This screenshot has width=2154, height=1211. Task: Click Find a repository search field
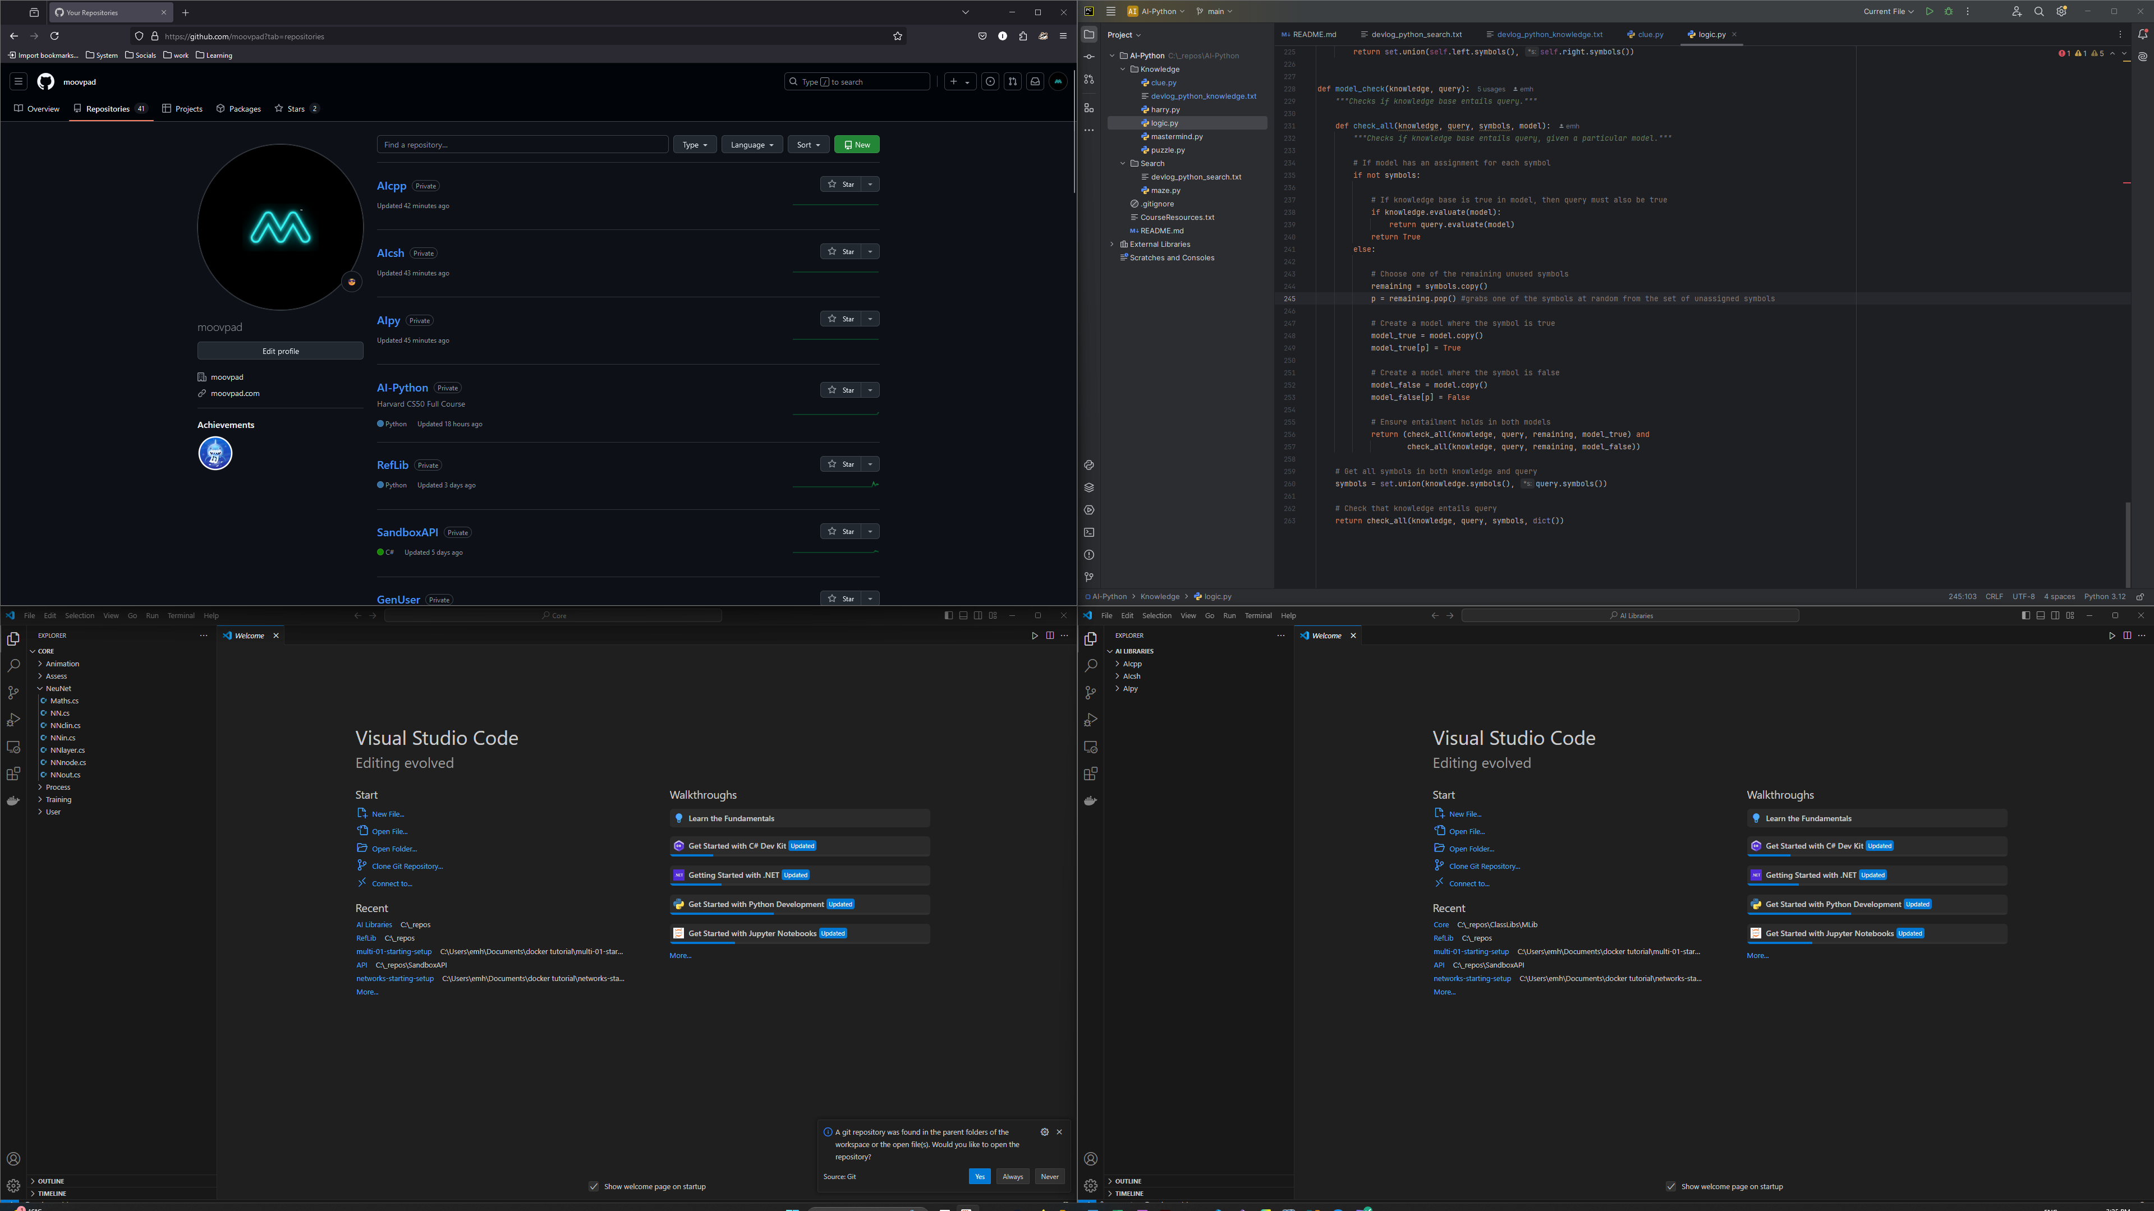click(x=522, y=145)
